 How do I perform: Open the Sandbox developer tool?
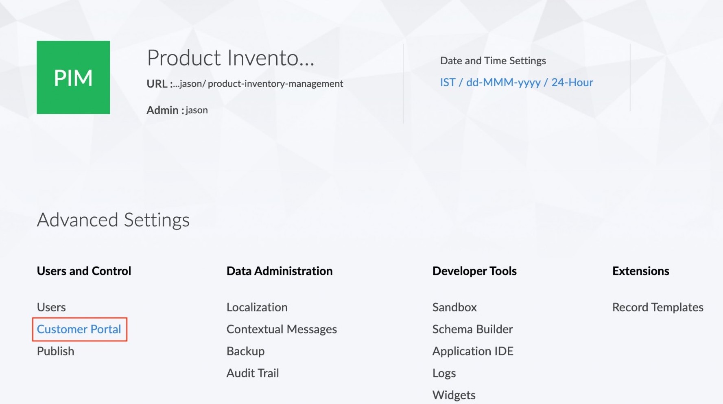(454, 307)
